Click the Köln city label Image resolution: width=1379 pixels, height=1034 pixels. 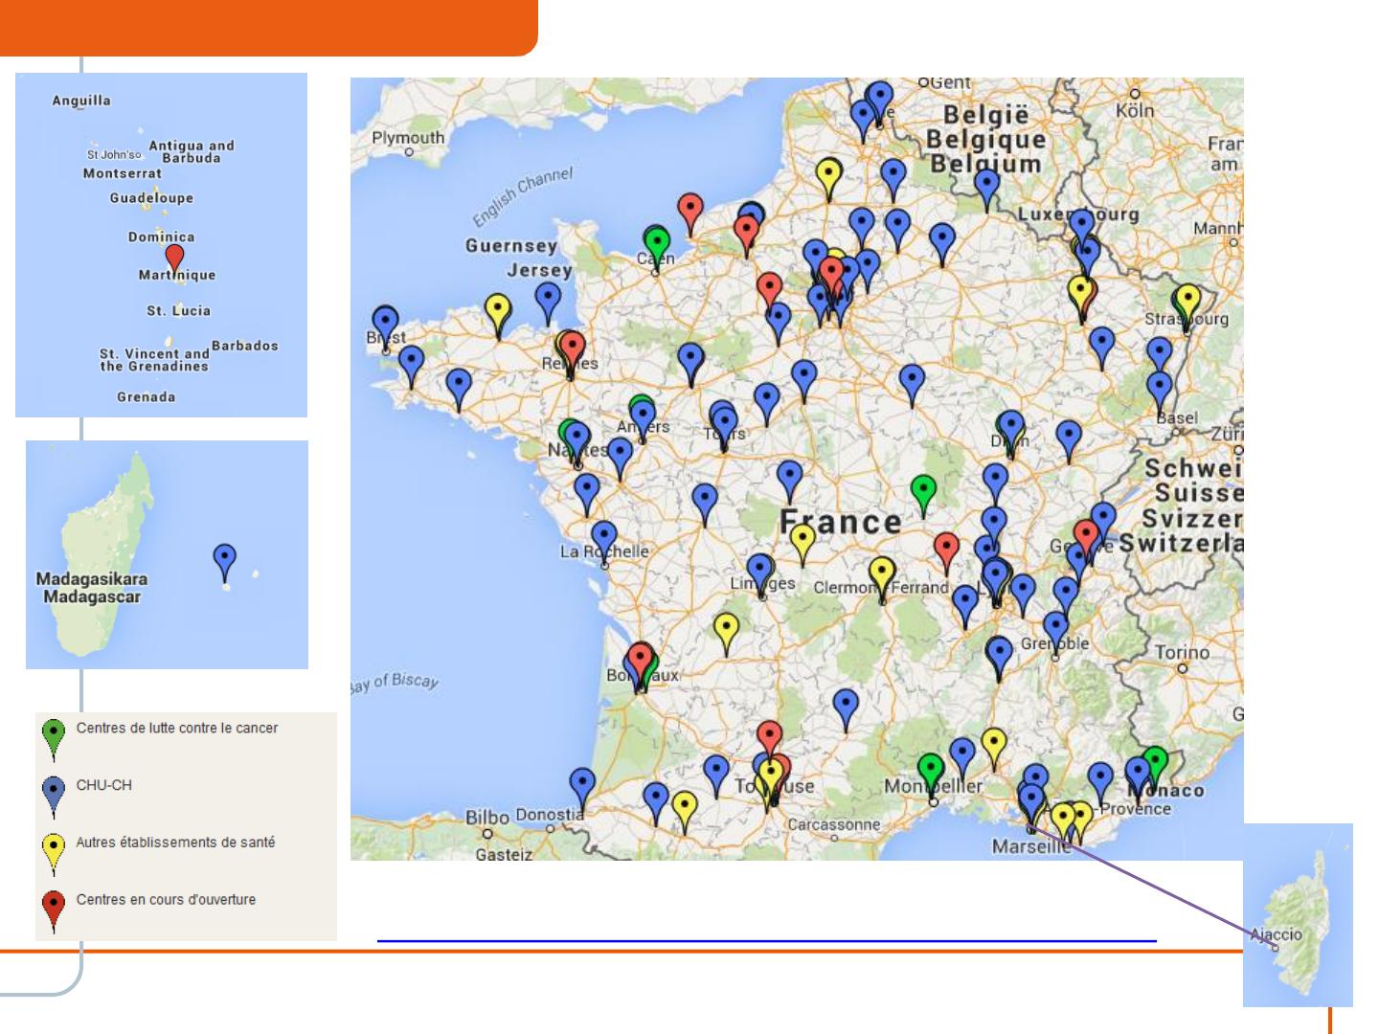tap(1136, 111)
